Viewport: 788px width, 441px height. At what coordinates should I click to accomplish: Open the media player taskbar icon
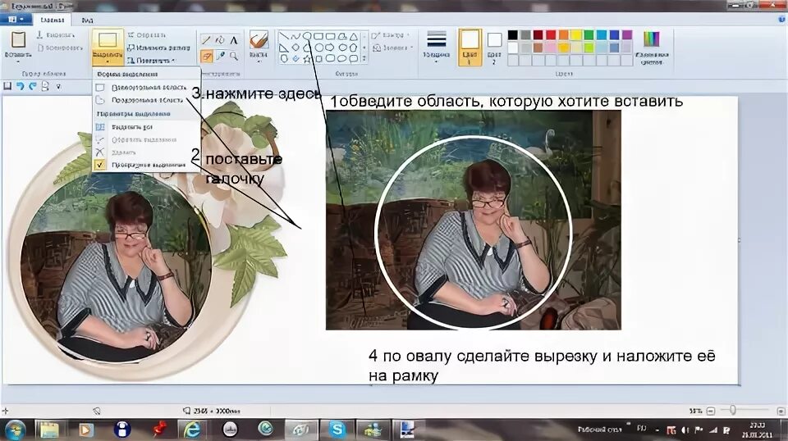[86, 430]
